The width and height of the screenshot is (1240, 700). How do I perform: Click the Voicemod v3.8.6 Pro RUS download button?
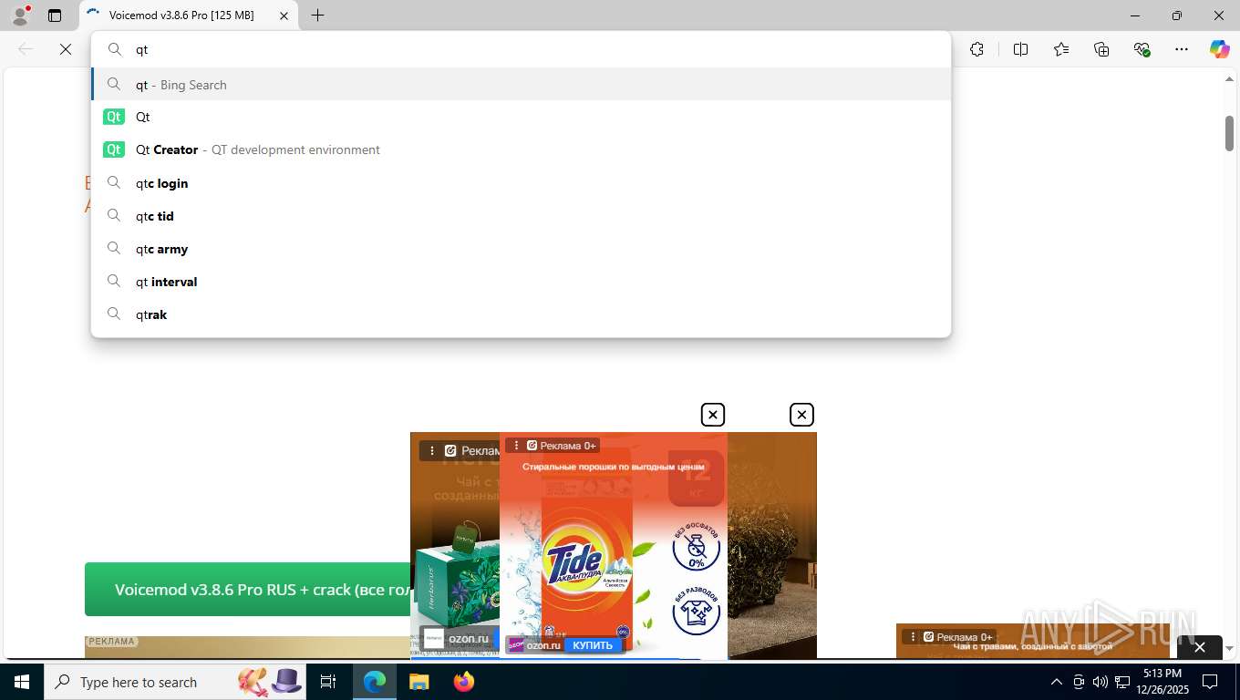pyautogui.click(x=247, y=589)
